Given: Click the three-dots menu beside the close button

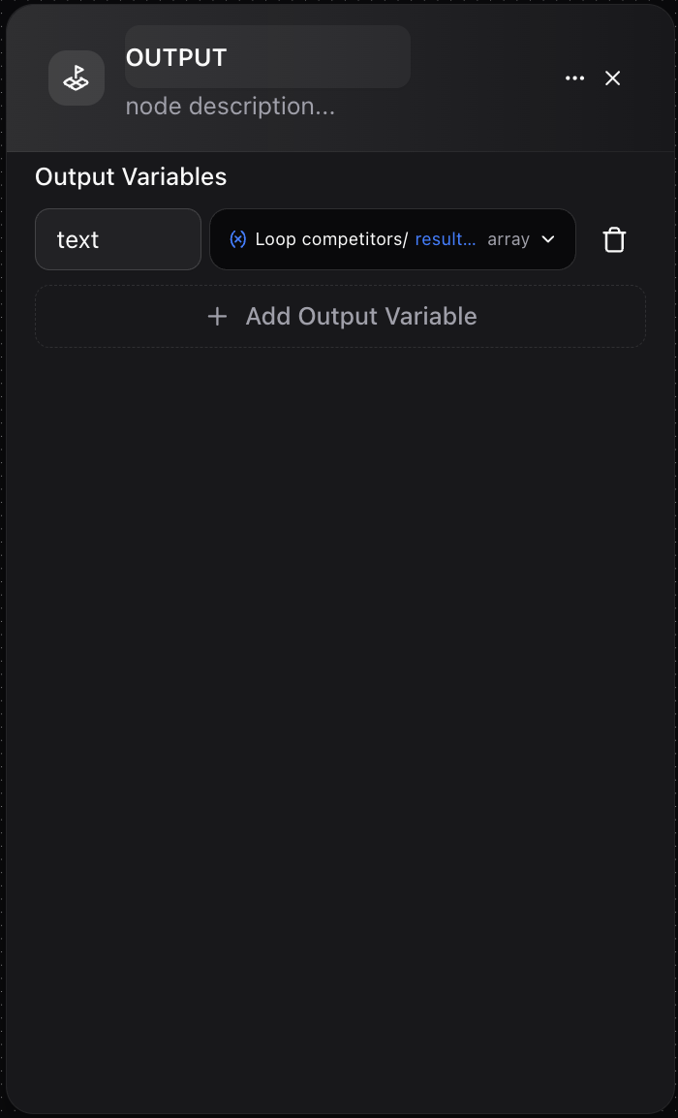Looking at the screenshot, I should click(574, 78).
